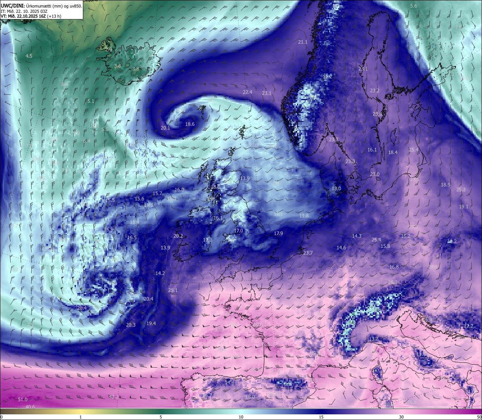The height and width of the screenshot is (420, 482).
Task: Click the 17.9 value over England
Action: tap(278, 234)
